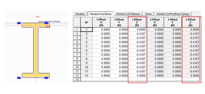Click I-Offset Z cell in row 11
This screenshot has height=94, width=205.
(x=137, y=71)
